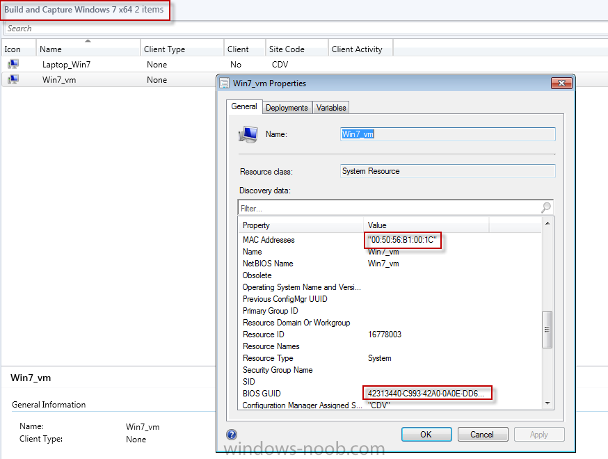
Task: Click the Laptop_Win7 computer icon
Action: pyautogui.click(x=13, y=64)
